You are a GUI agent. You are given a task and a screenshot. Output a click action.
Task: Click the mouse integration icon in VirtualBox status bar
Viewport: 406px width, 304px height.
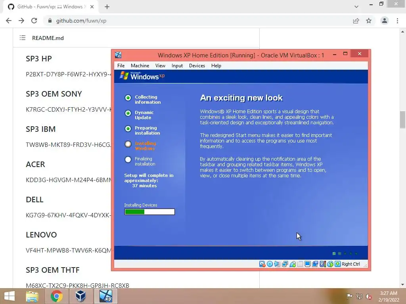tap(330, 264)
